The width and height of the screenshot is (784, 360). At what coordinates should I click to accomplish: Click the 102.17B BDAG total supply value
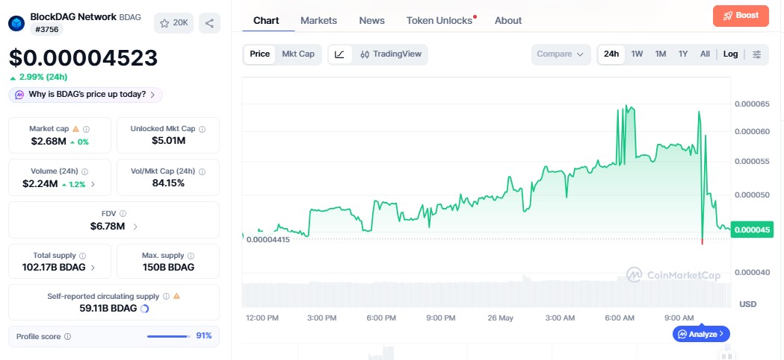click(54, 268)
